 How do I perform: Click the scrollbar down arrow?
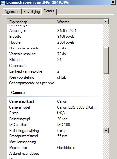coord(106,131)
